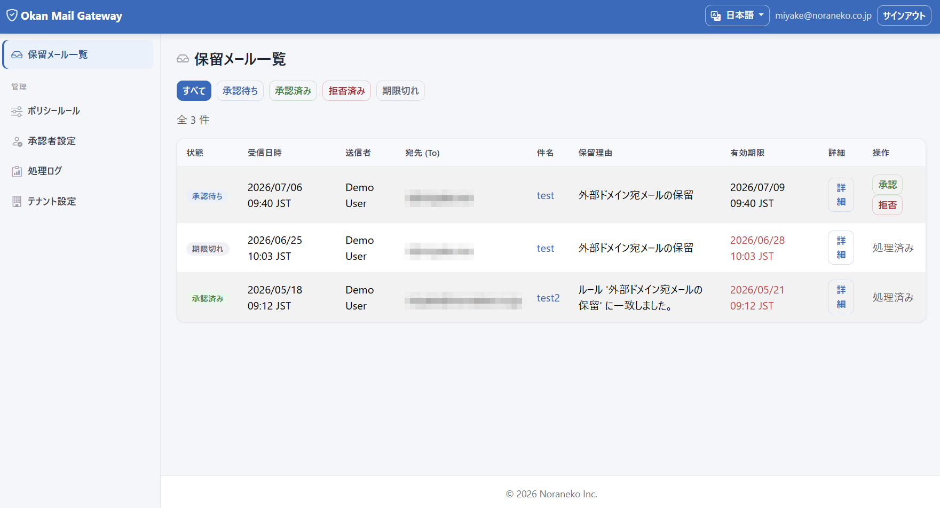Screen dimensions: 940x508
Task: Select the 承認済み filter tab
Action: [x=293, y=91]
